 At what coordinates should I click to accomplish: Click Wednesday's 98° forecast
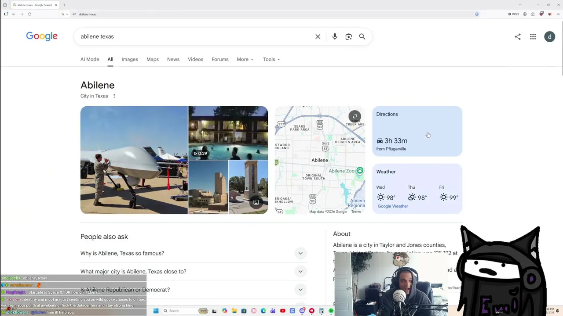(386, 194)
